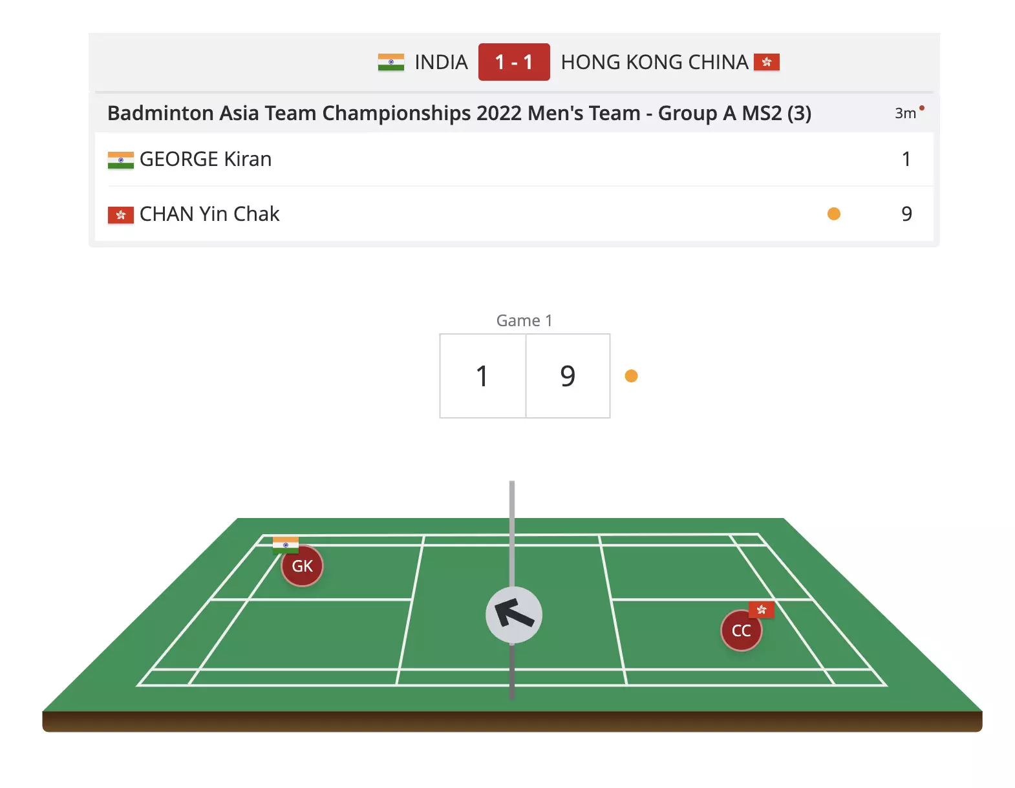Click the Badminton Asia Team Championships match title
Image resolution: width=1015 pixels, height=788 pixels.
459,113
